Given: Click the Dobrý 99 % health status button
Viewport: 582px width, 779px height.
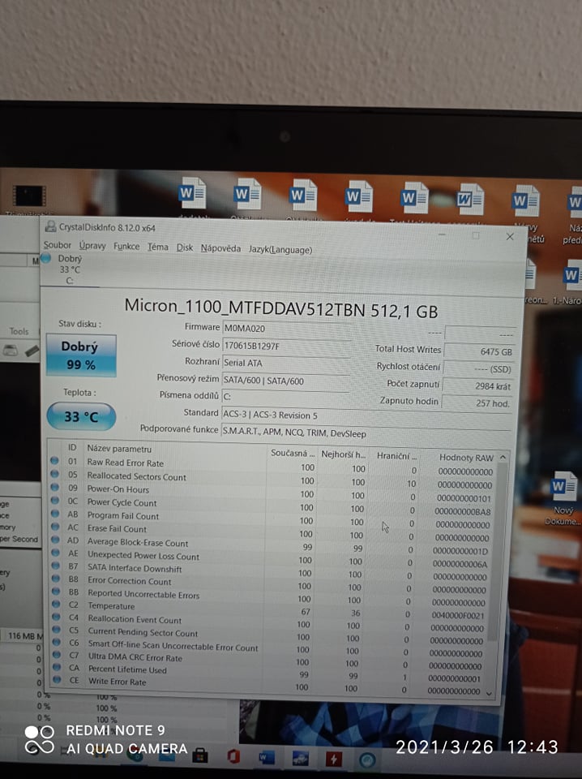Looking at the screenshot, I should pos(80,355).
